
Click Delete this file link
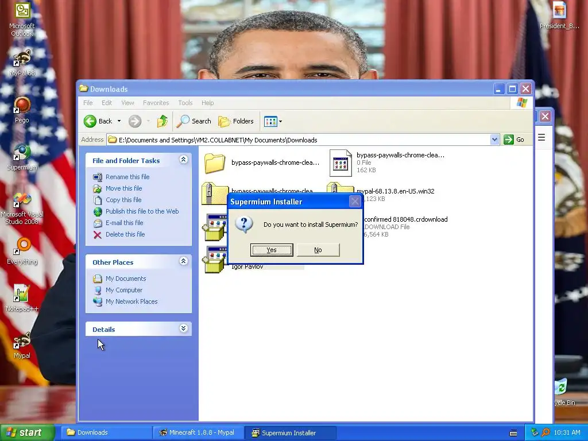pos(125,234)
